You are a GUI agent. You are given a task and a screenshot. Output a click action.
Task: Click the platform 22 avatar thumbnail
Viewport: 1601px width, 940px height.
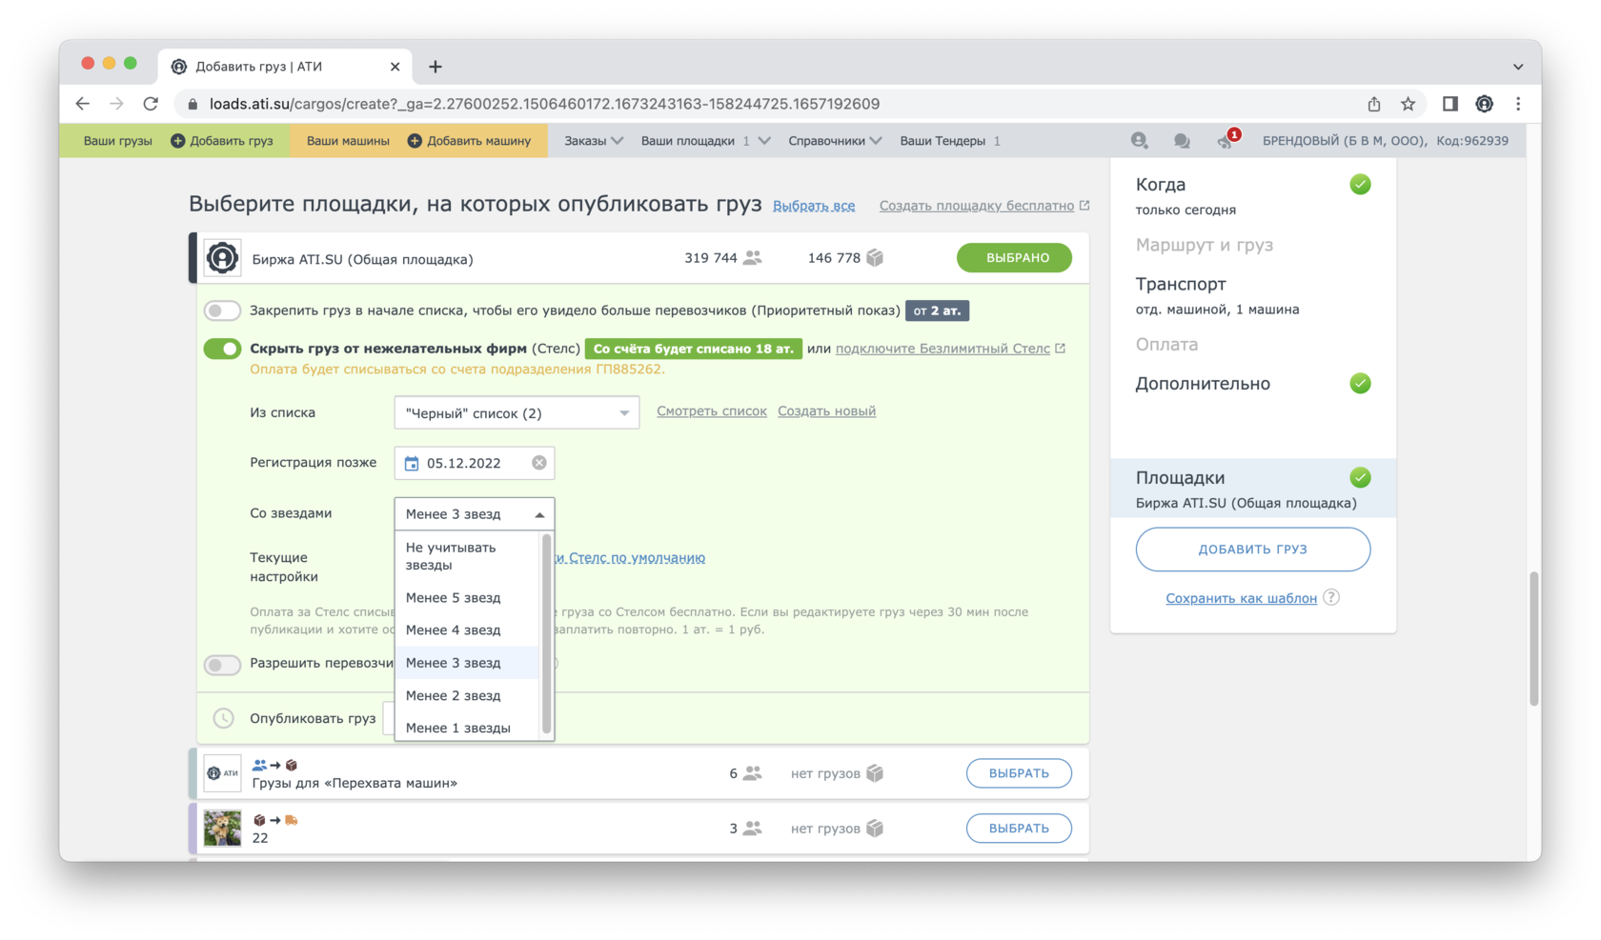[x=222, y=829]
